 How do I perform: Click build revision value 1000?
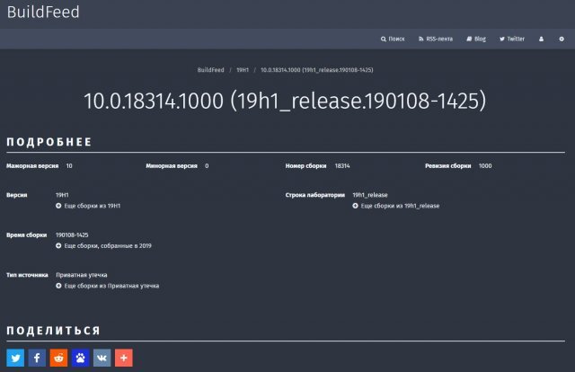pyautogui.click(x=485, y=166)
